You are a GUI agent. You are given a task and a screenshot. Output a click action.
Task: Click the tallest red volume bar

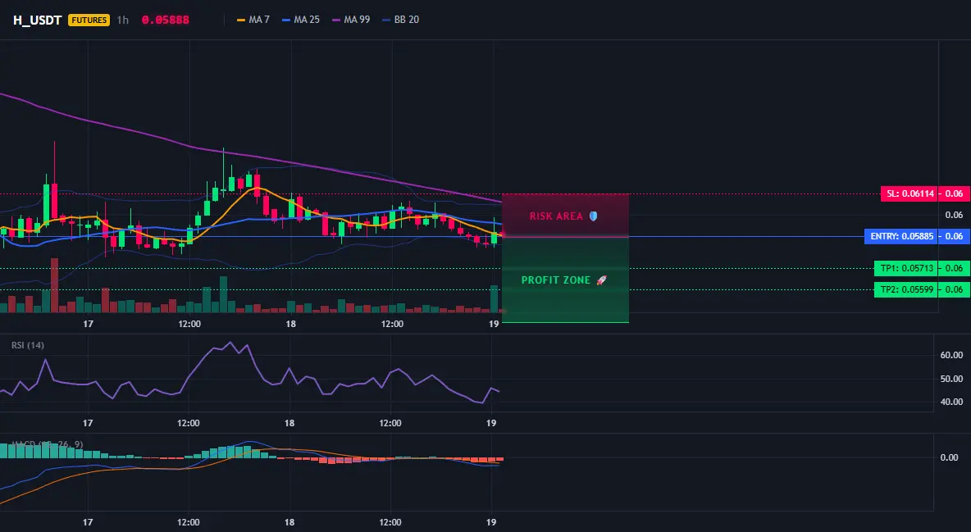(x=54, y=285)
